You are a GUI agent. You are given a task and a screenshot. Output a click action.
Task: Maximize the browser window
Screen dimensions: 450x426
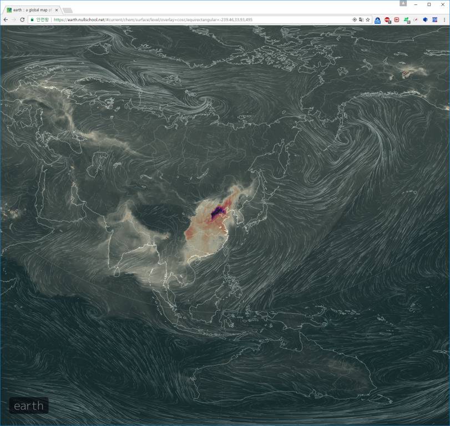point(429,4)
